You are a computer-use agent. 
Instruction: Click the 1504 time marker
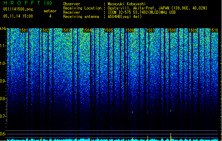coord(88,30)
